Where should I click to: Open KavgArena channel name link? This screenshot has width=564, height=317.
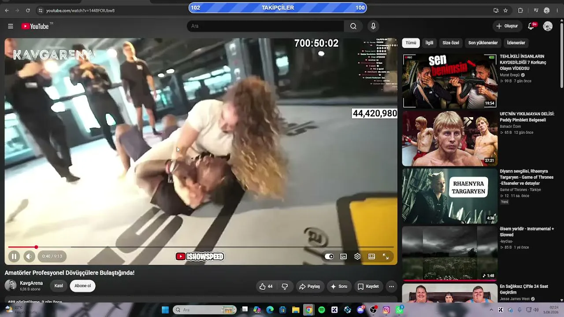(x=31, y=283)
